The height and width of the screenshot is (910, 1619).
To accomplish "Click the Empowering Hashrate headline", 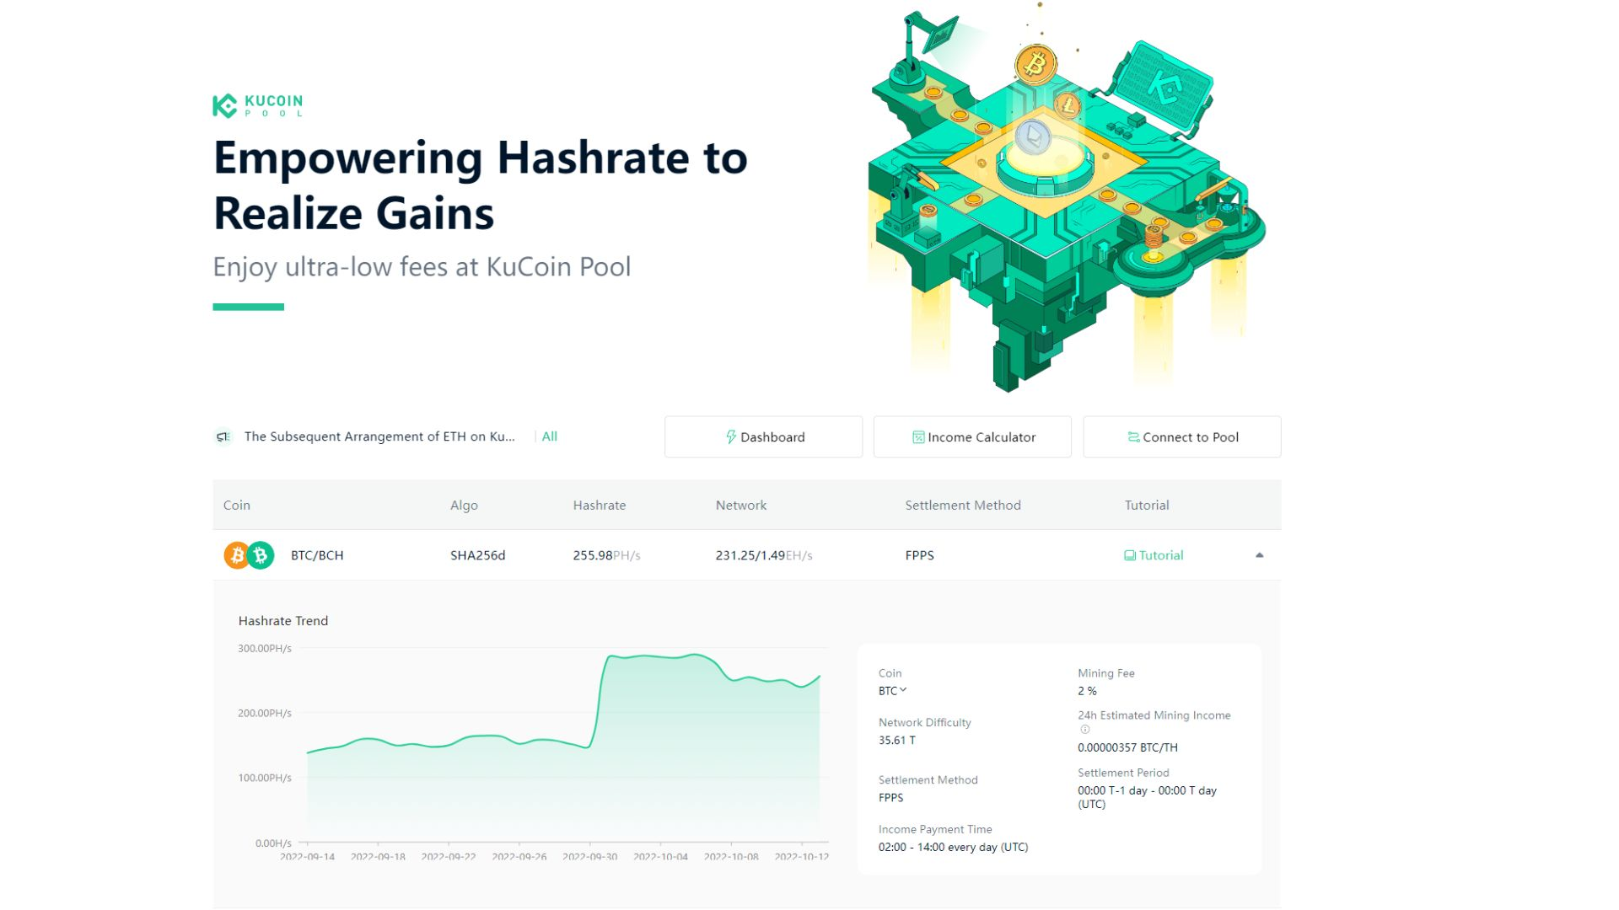I will coord(481,185).
